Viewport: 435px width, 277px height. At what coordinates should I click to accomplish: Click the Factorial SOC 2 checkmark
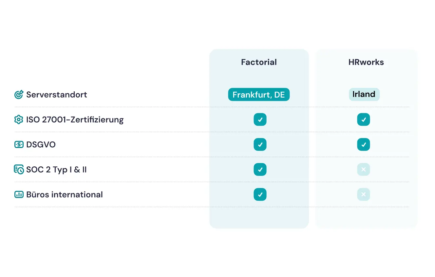coord(260,170)
